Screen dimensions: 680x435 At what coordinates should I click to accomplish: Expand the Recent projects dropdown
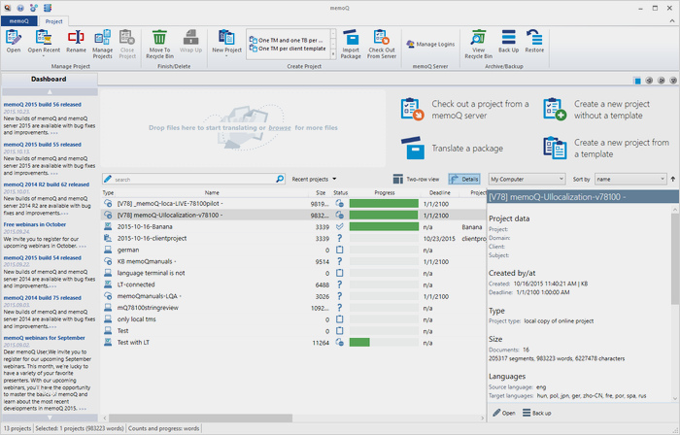tap(315, 179)
